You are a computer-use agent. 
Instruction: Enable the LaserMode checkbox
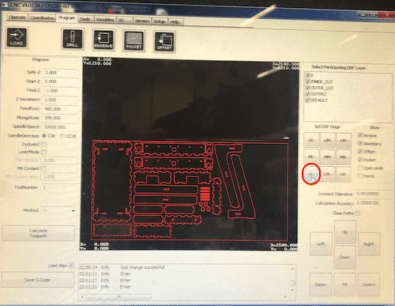tap(43, 152)
